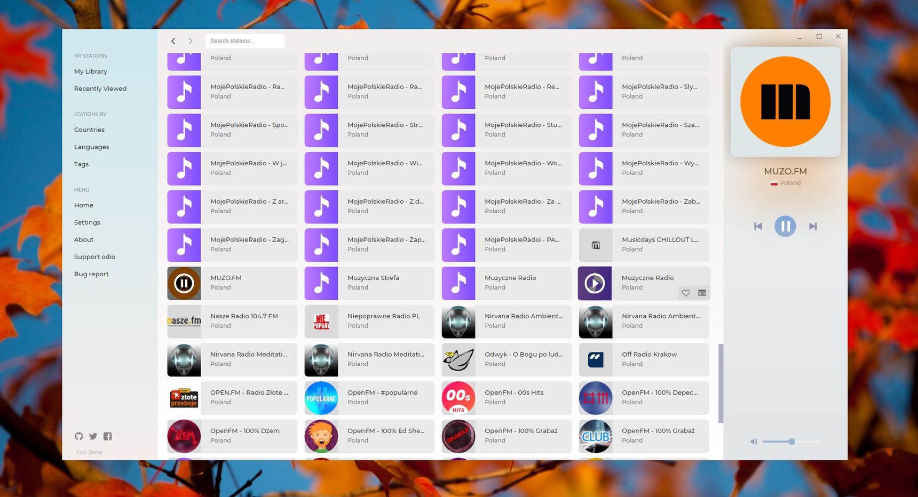Play Muzyczne Radio via hovered play icon
Image resolution: width=918 pixels, height=497 pixels.
pyautogui.click(x=595, y=283)
